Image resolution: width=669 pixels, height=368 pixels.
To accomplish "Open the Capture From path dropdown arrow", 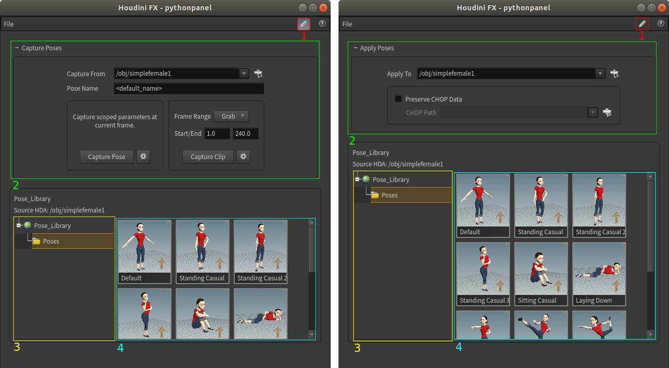I will coord(243,73).
